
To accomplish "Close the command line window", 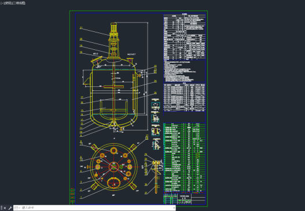I will click(x=5, y=208).
